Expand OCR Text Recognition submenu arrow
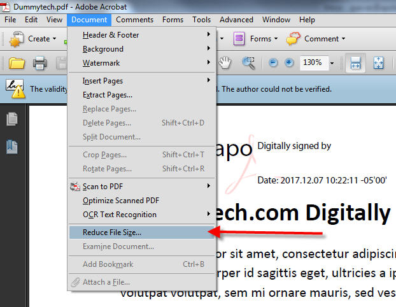This screenshot has width=396, height=307. [x=209, y=214]
